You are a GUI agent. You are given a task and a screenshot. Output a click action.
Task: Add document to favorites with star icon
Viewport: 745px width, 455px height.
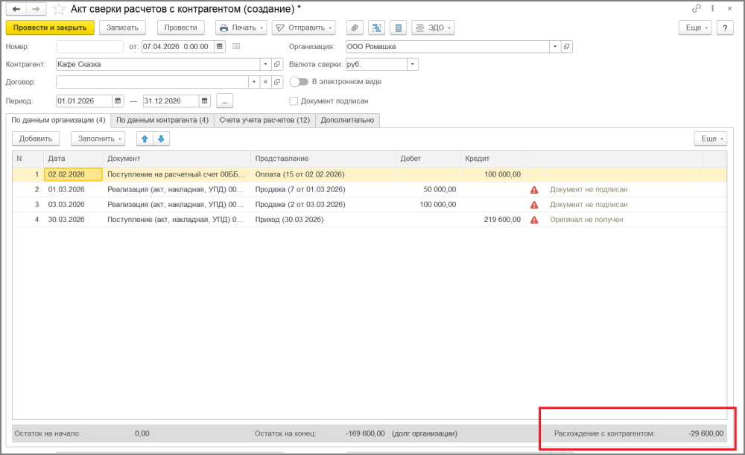59,9
